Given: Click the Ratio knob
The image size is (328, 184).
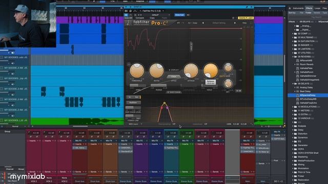Looking at the screenshot, I should pos(156,71).
